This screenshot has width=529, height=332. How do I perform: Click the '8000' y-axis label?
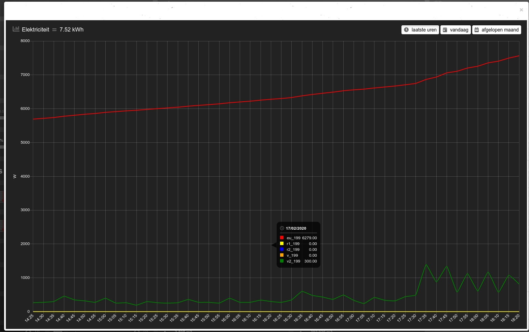[x=25, y=41]
